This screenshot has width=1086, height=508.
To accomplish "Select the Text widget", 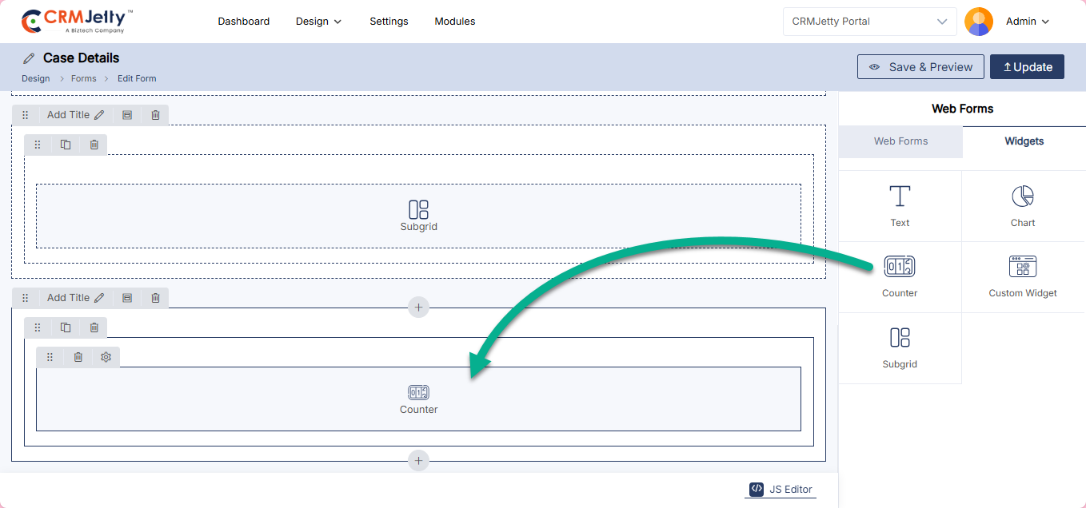I will (900, 206).
